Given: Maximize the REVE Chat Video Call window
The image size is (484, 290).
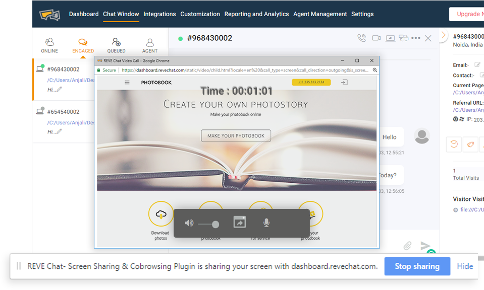Looking at the screenshot, I should point(357,60).
